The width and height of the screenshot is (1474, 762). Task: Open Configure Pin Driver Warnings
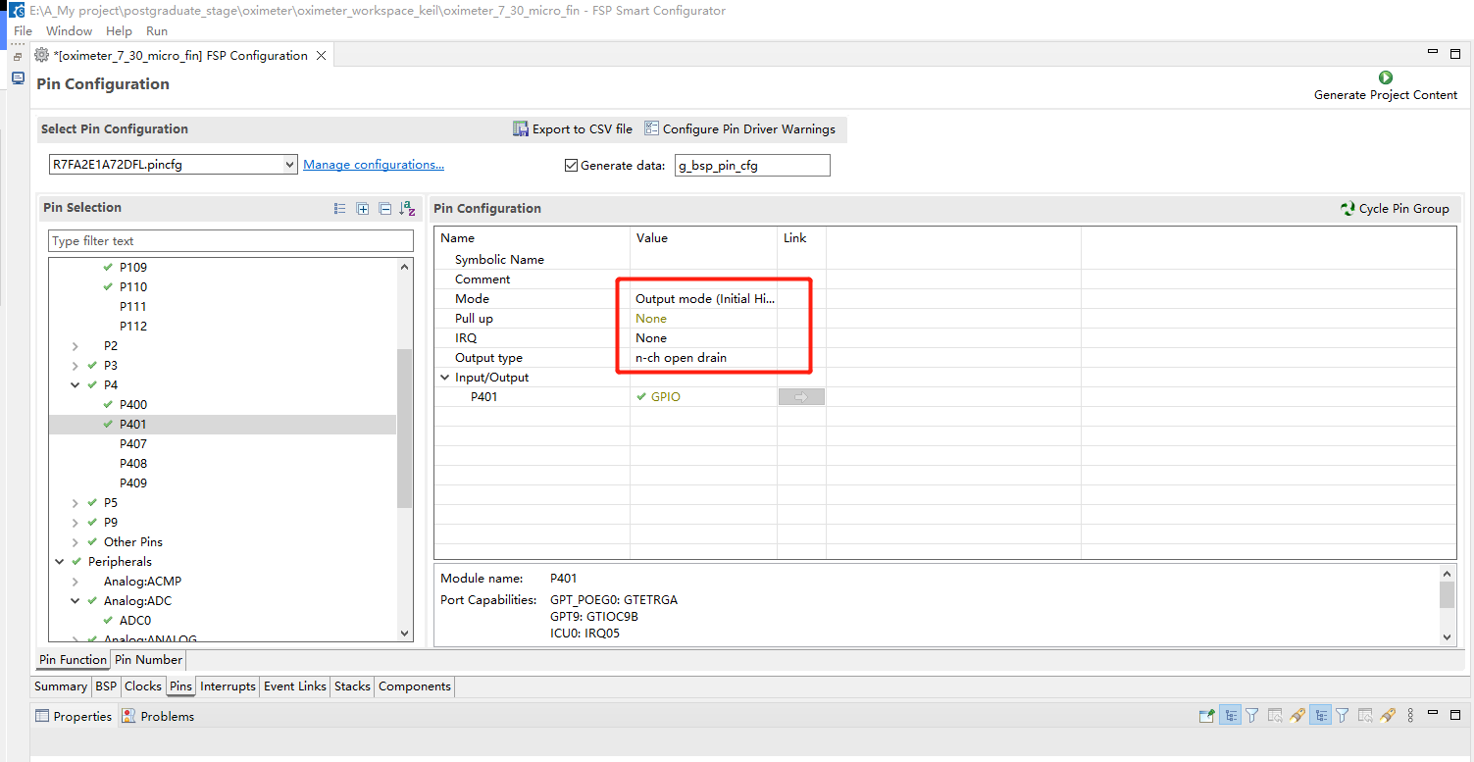coord(740,128)
